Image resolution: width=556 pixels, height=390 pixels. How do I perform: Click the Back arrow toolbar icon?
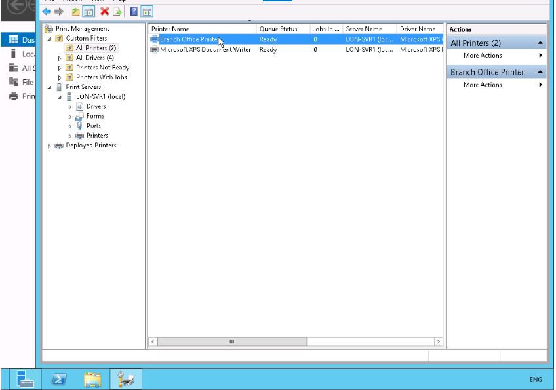(47, 12)
